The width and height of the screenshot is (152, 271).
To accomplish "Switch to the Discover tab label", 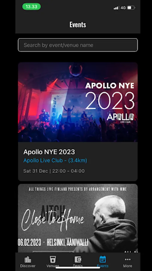I will [28, 266].
